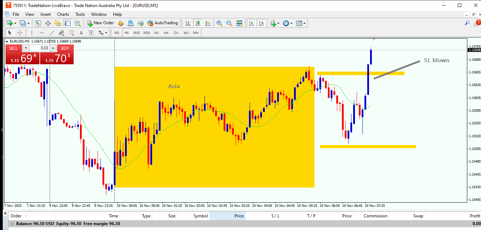Click the lot size volume field
Viewport: 481px width, 230px height.
point(39,48)
